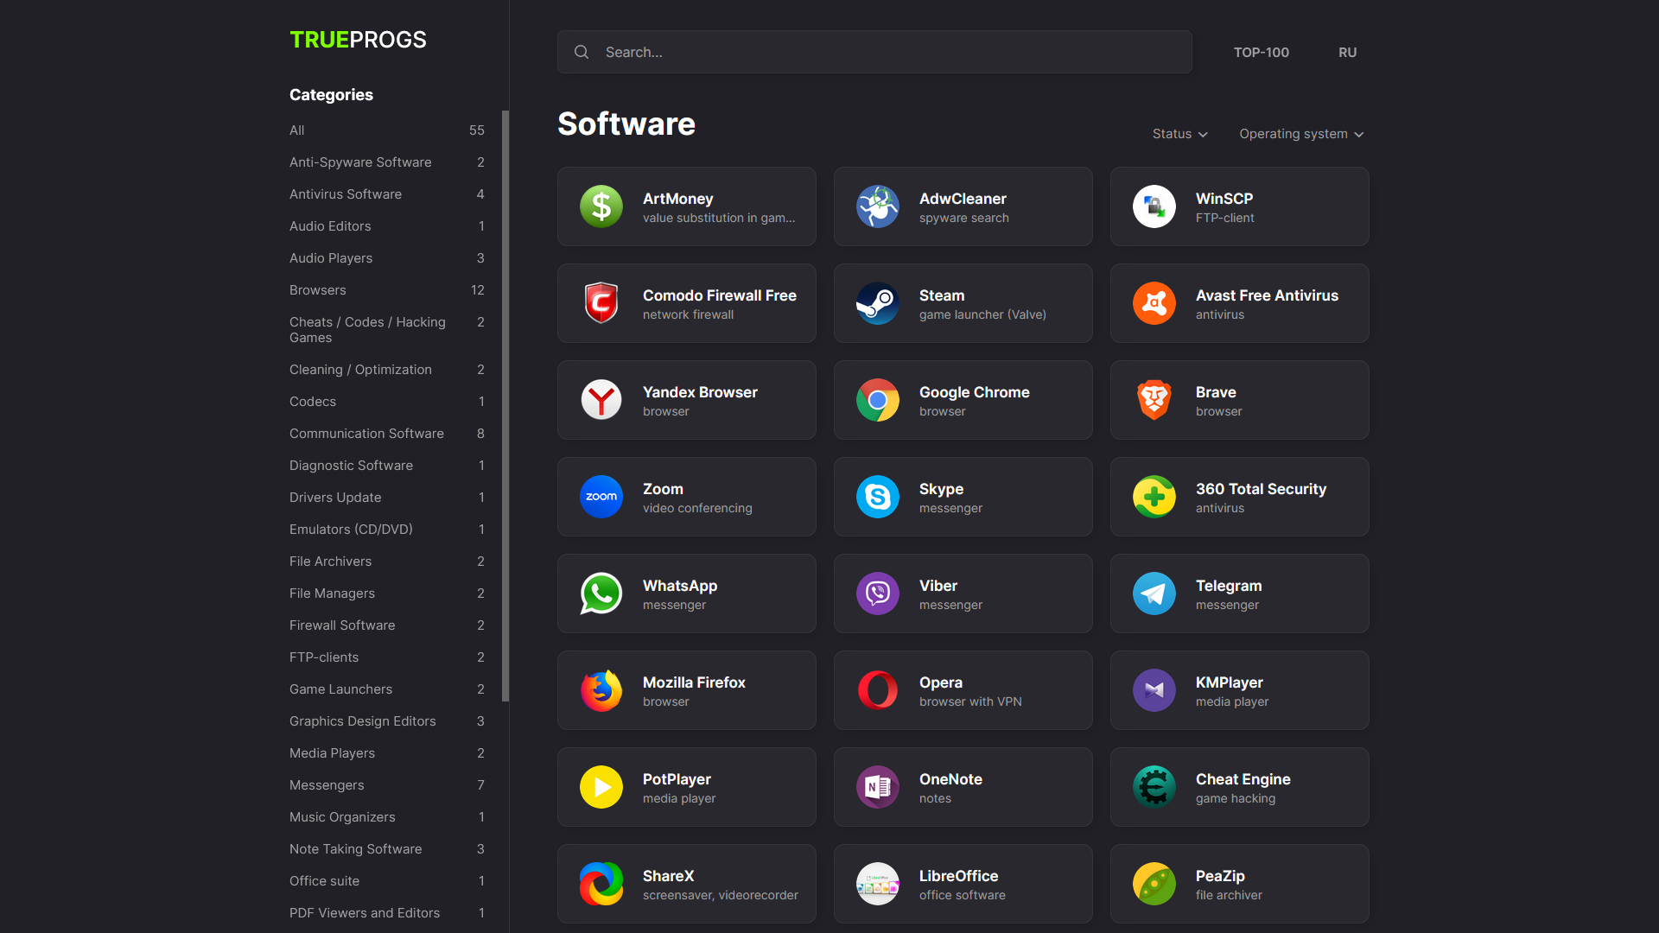Select the Avast Free Antivirus icon

(x=1154, y=303)
